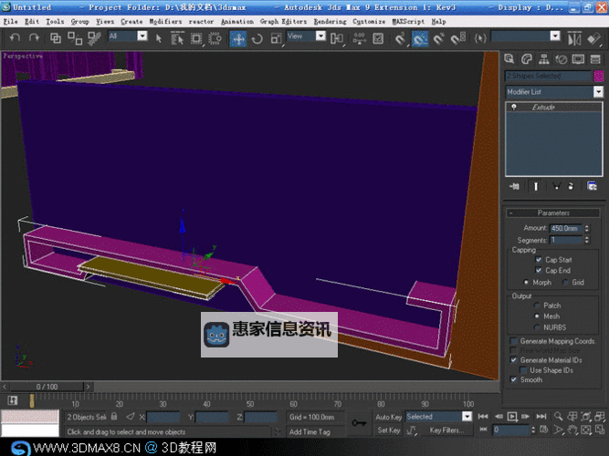Select the Patch output radio button
The width and height of the screenshot is (609, 456).
tap(536, 306)
